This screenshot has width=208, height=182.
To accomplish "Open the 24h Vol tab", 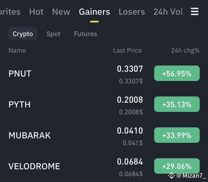I will [x=168, y=12].
